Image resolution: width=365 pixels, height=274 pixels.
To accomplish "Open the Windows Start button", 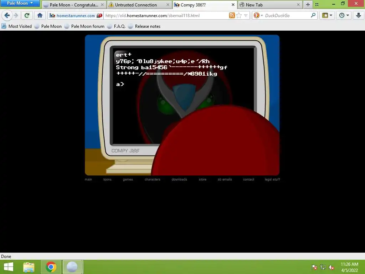I will (9, 267).
